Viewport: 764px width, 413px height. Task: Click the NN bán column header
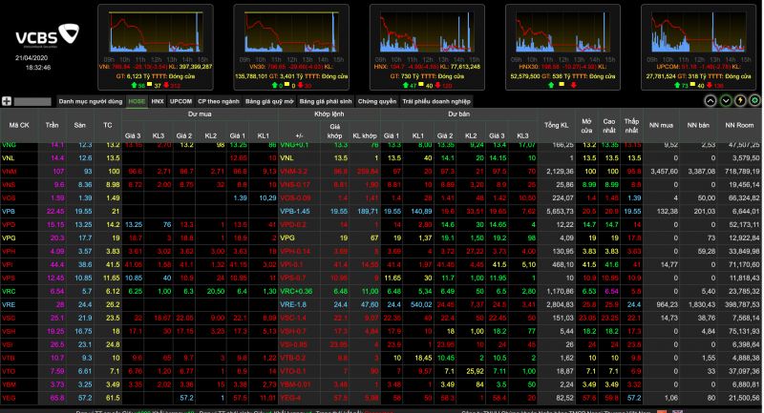[698, 125]
